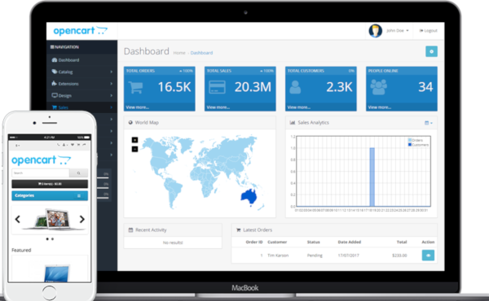
Task: Click the phone store search field
Action: 41,172
